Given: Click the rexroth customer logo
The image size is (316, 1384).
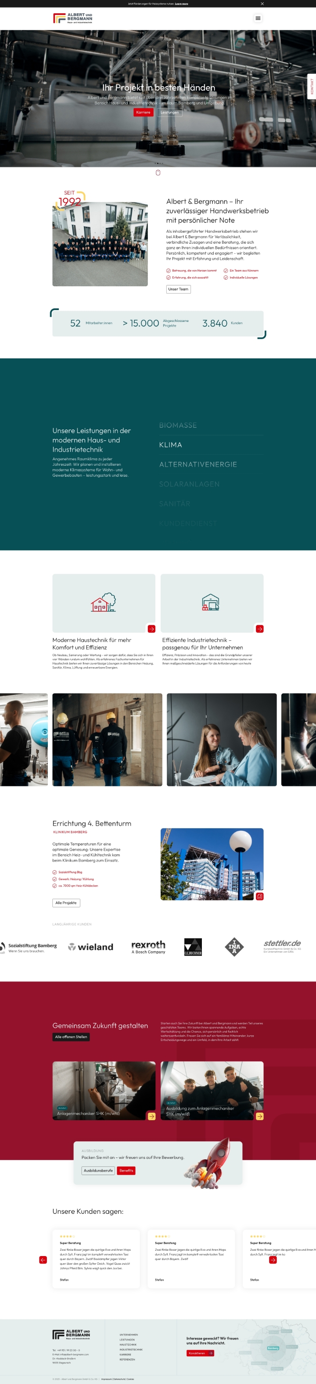Looking at the screenshot, I should coord(149,947).
